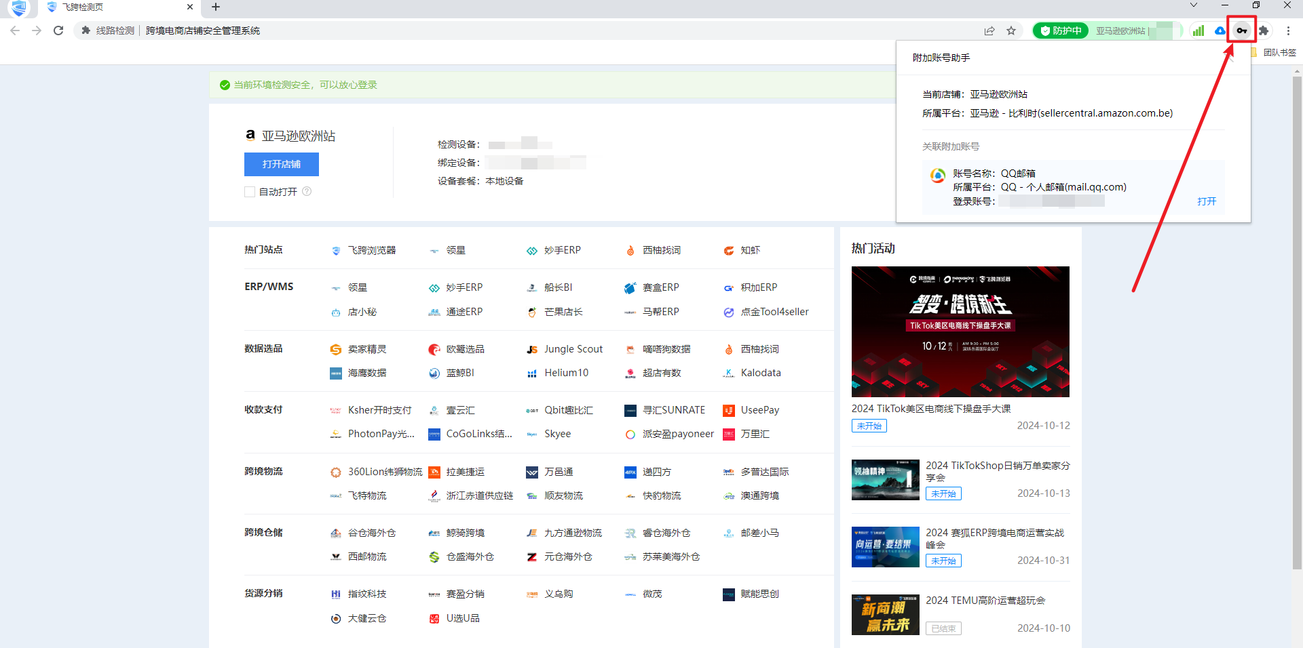Enable the 自动打开 checkbox
The height and width of the screenshot is (648, 1303).
[x=250, y=192]
